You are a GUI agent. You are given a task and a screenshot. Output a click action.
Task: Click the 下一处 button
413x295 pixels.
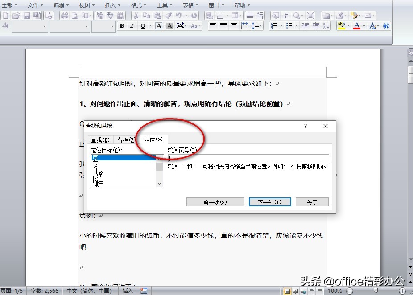[271, 201]
